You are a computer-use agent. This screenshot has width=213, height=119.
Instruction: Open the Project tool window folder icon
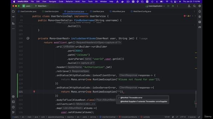click(13, 12)
